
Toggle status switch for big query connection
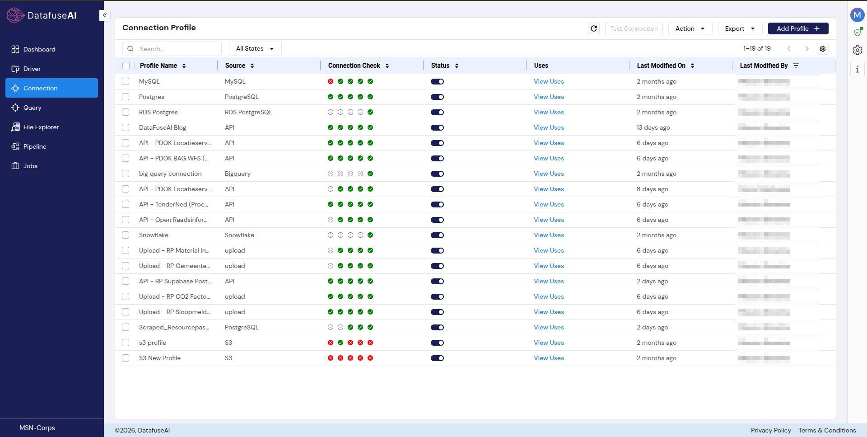[x=437, y=174]
